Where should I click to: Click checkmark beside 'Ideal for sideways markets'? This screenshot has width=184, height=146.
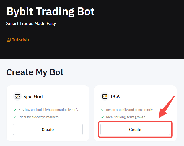15,117
